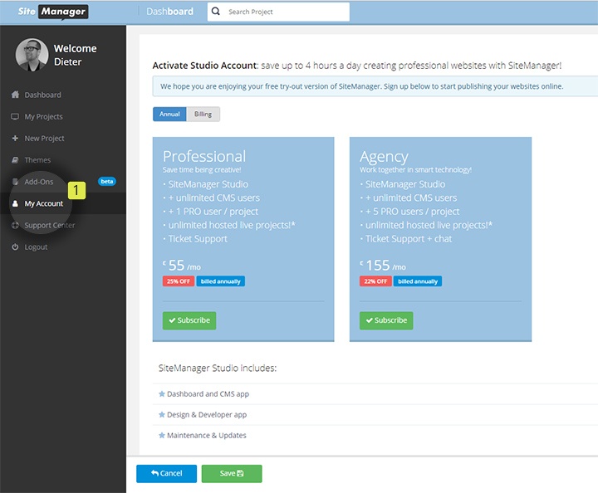Screen dimensions: 598x493
Task: Click the star icon beside Maintenance & Updates
Action: point(162,435)
